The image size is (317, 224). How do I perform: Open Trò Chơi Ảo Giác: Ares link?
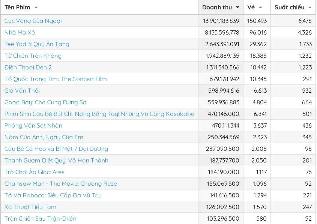35,172
